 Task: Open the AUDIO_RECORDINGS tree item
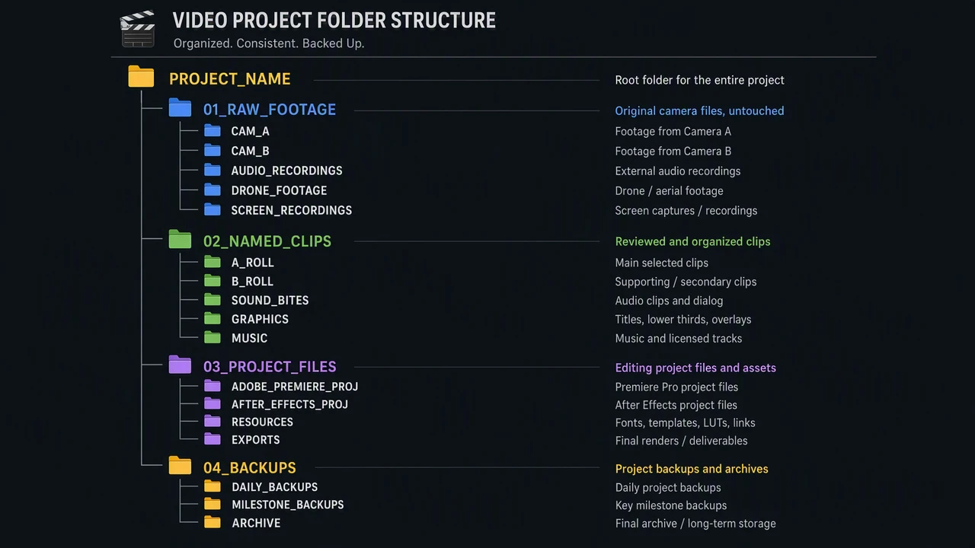click(286, 170)
